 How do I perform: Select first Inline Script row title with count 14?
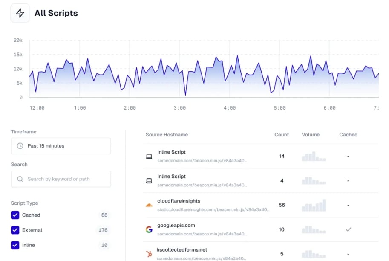[x=171, y=152]
